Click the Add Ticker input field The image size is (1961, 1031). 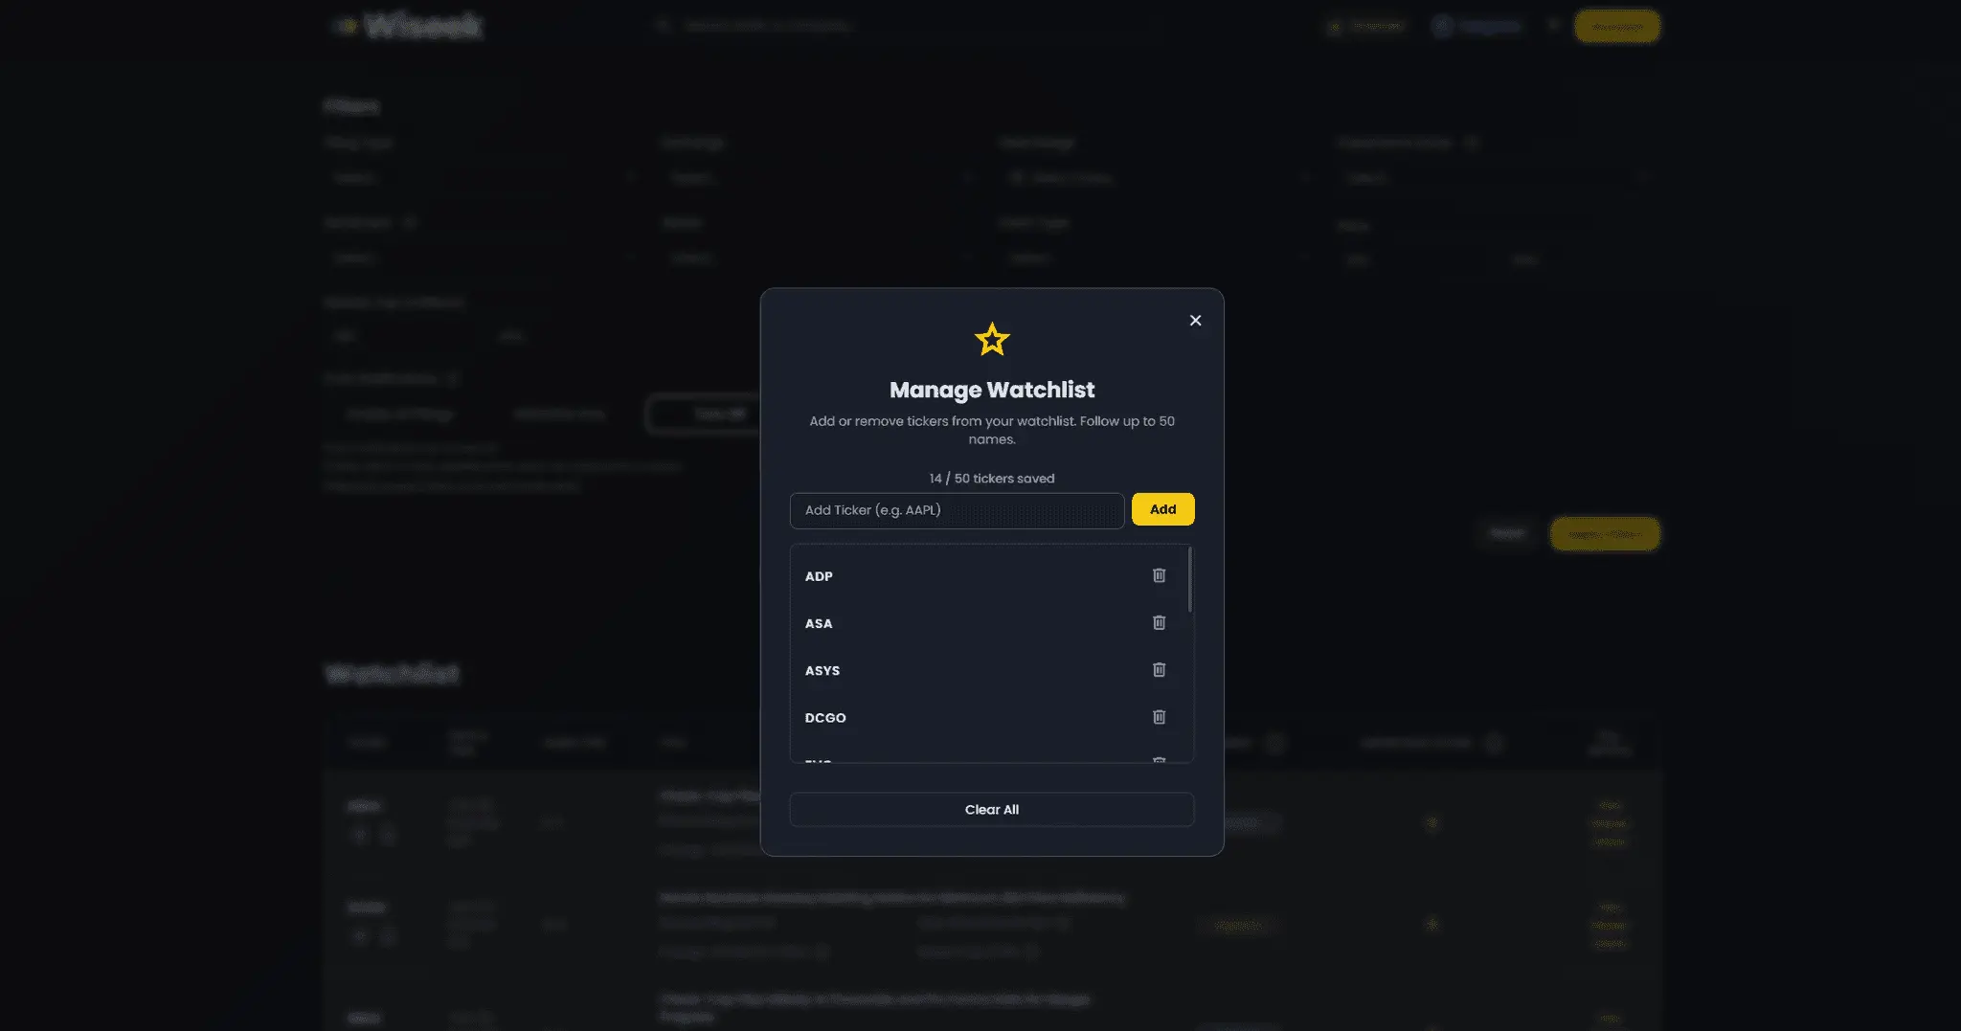(957, 510)
